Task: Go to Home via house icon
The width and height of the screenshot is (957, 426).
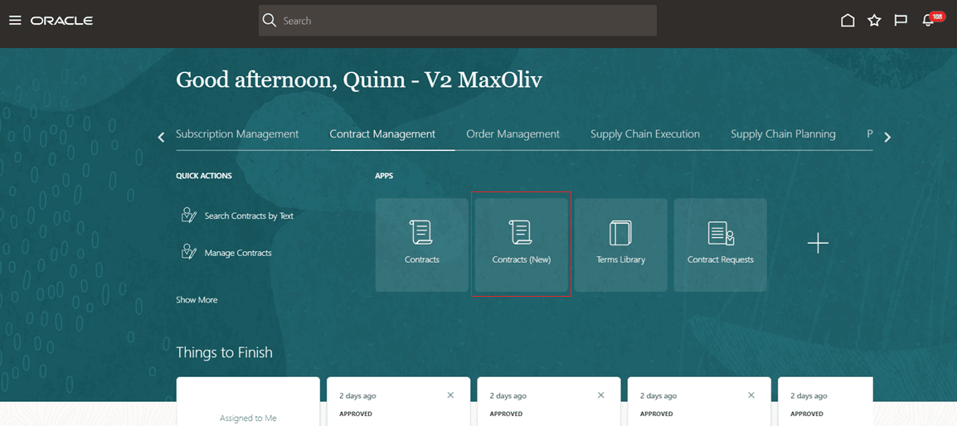Action: pyautogui.click(x=848, y=21)
